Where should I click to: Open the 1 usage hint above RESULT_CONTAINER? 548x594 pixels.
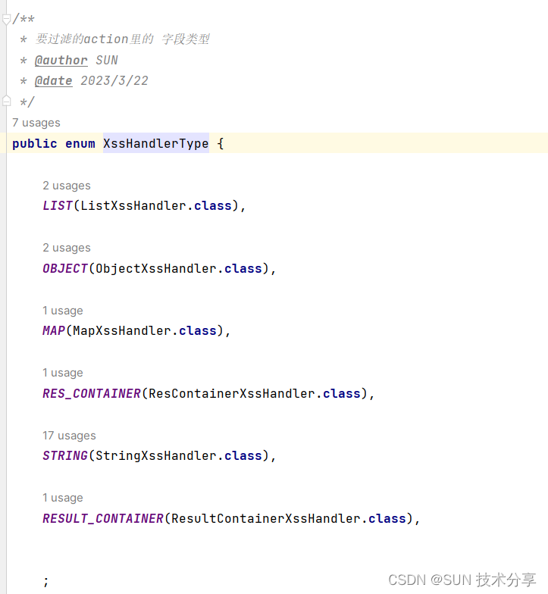[62, 498]
